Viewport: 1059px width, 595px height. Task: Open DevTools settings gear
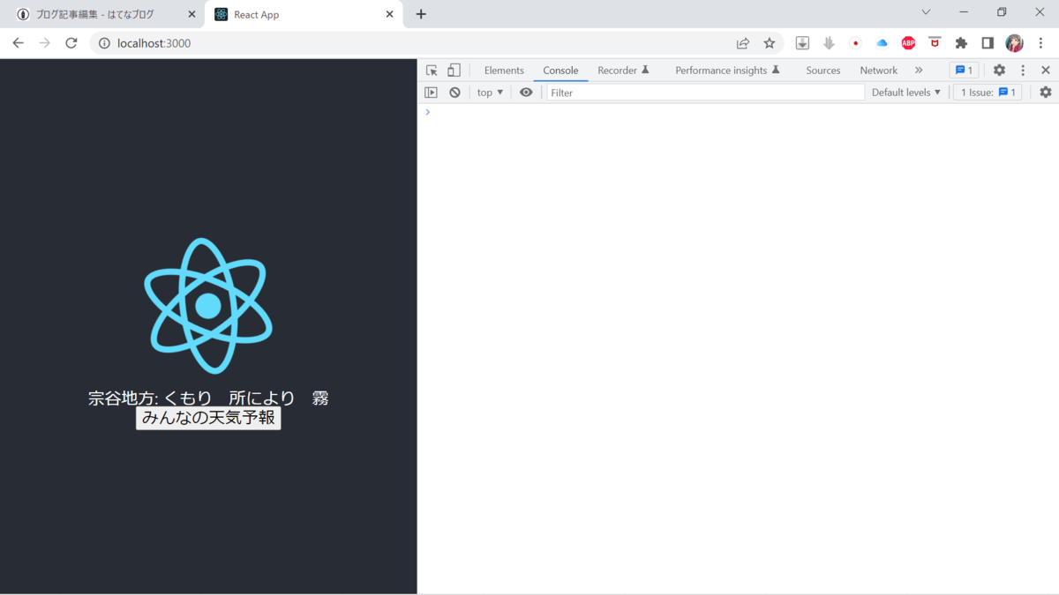(999, 71)
